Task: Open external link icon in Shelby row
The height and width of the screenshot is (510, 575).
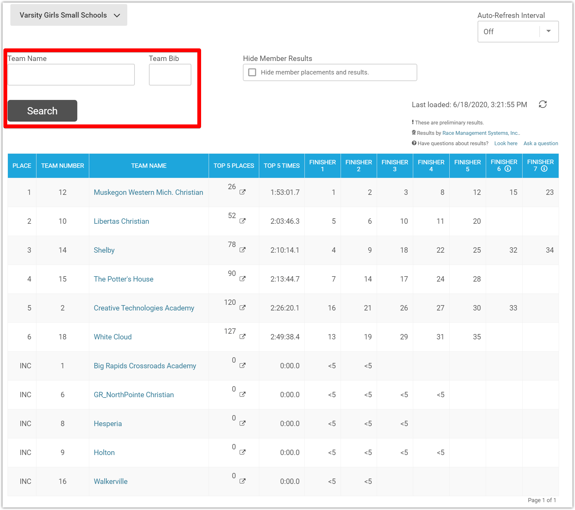Action: (x=242, y=250)
